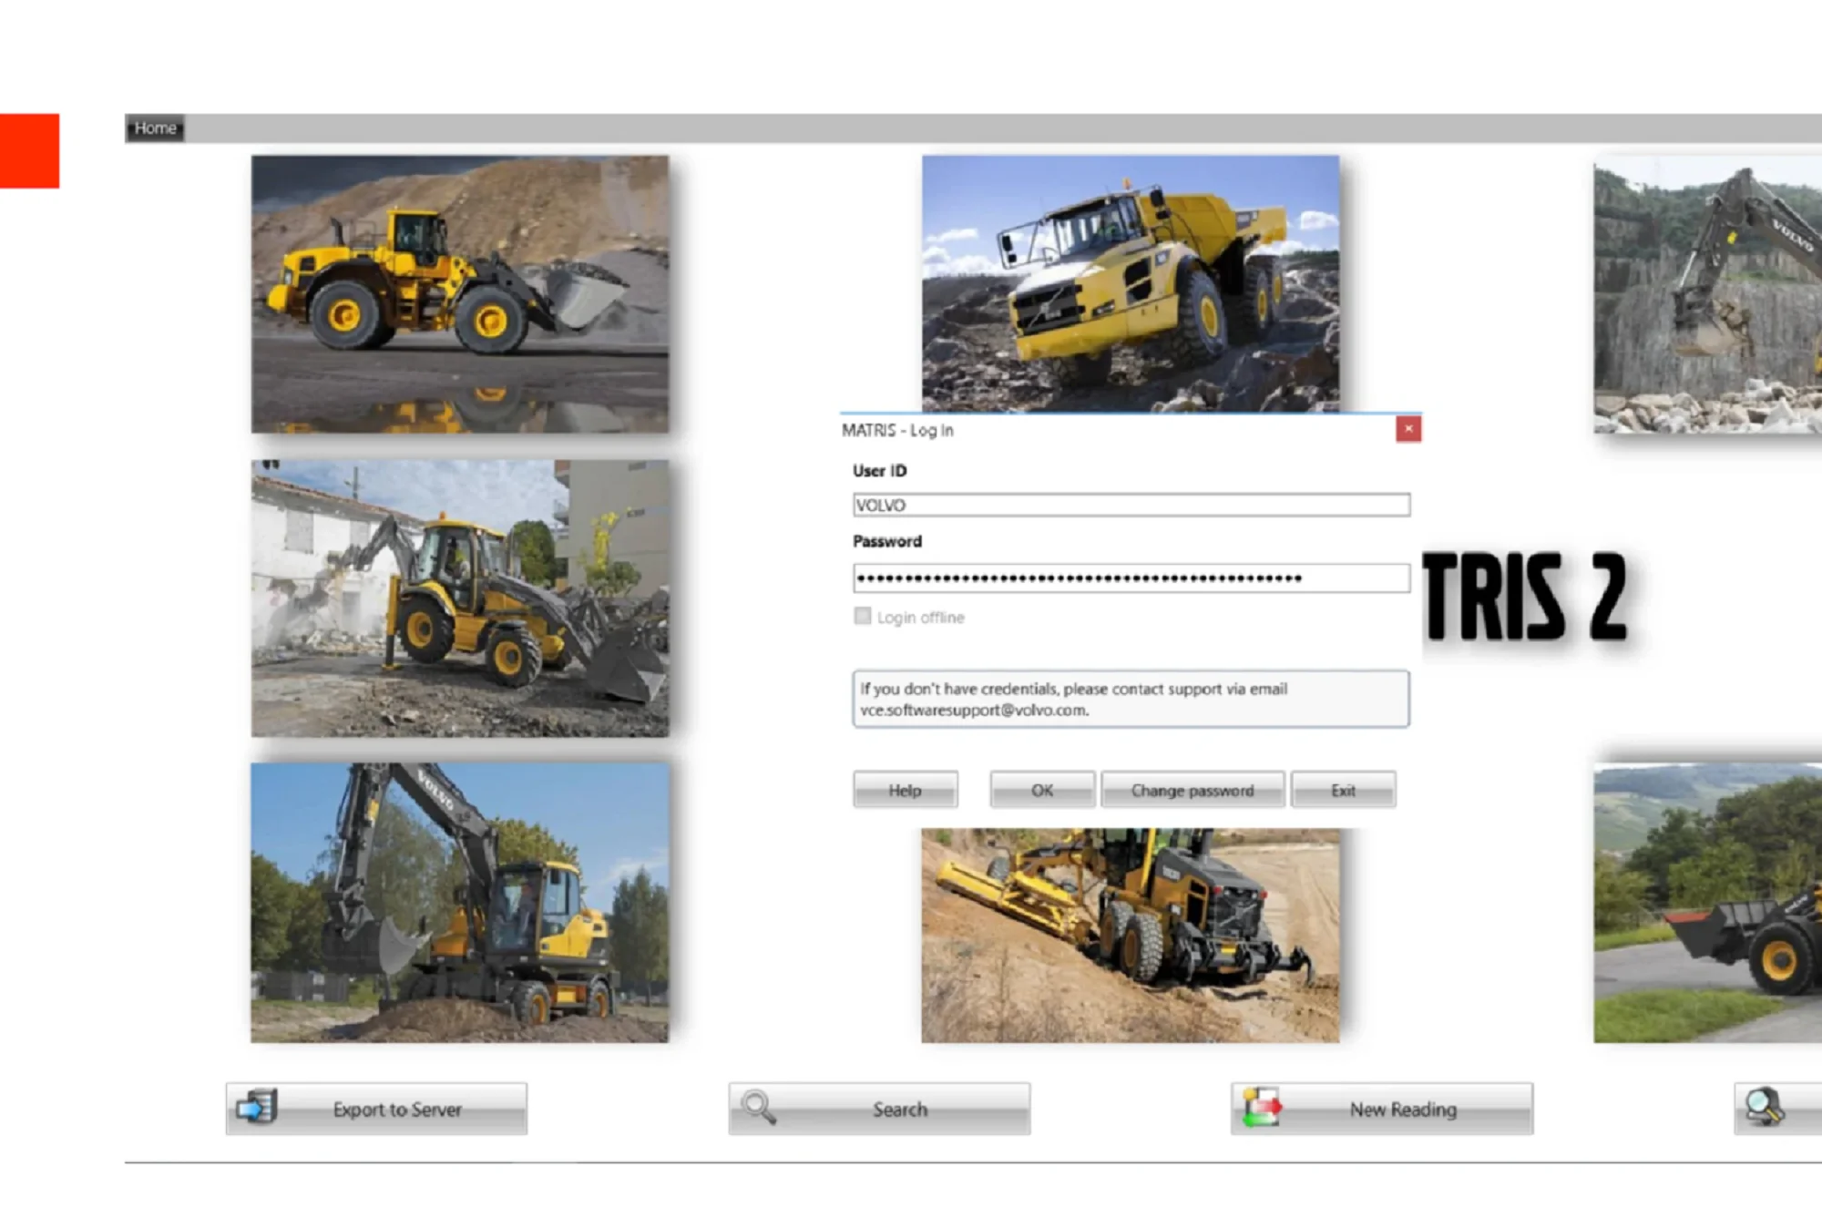Open the Home tab
Viewport: 1822px width, 1207px height.
tap(155, 128)
